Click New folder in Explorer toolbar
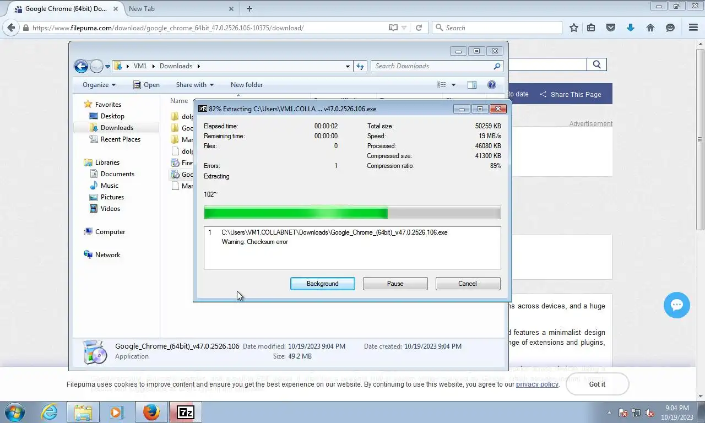705x423 pixels. tap(247, 85)
